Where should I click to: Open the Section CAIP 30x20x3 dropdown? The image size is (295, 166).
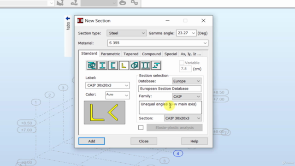183,118
